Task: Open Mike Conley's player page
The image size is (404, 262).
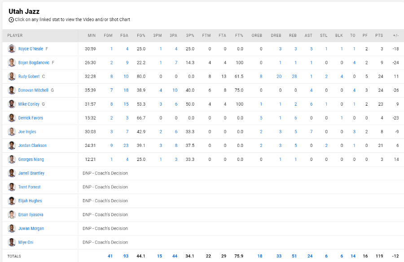Action: (x=29, y=104)
